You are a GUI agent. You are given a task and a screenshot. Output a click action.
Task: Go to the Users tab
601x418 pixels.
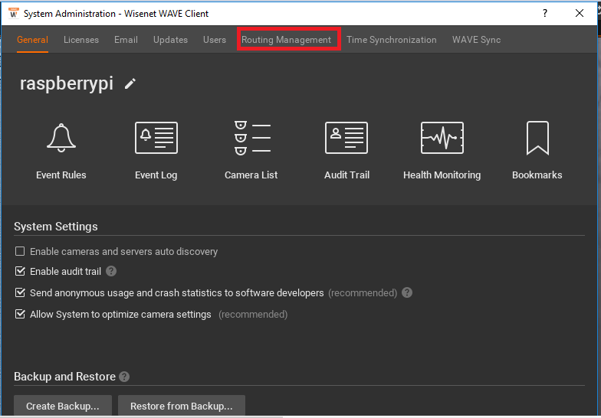[x=215, y=40]
